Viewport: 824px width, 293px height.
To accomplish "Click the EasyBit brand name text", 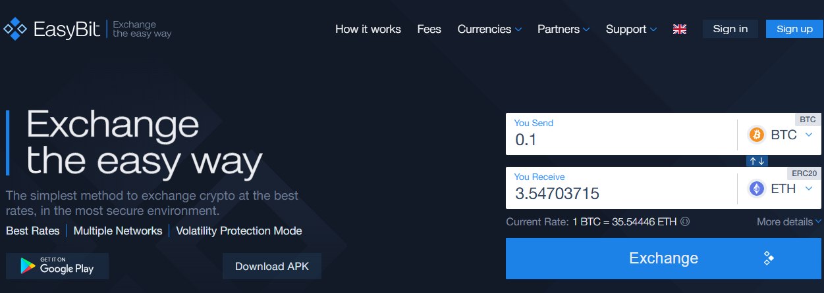I will [66, 29].
